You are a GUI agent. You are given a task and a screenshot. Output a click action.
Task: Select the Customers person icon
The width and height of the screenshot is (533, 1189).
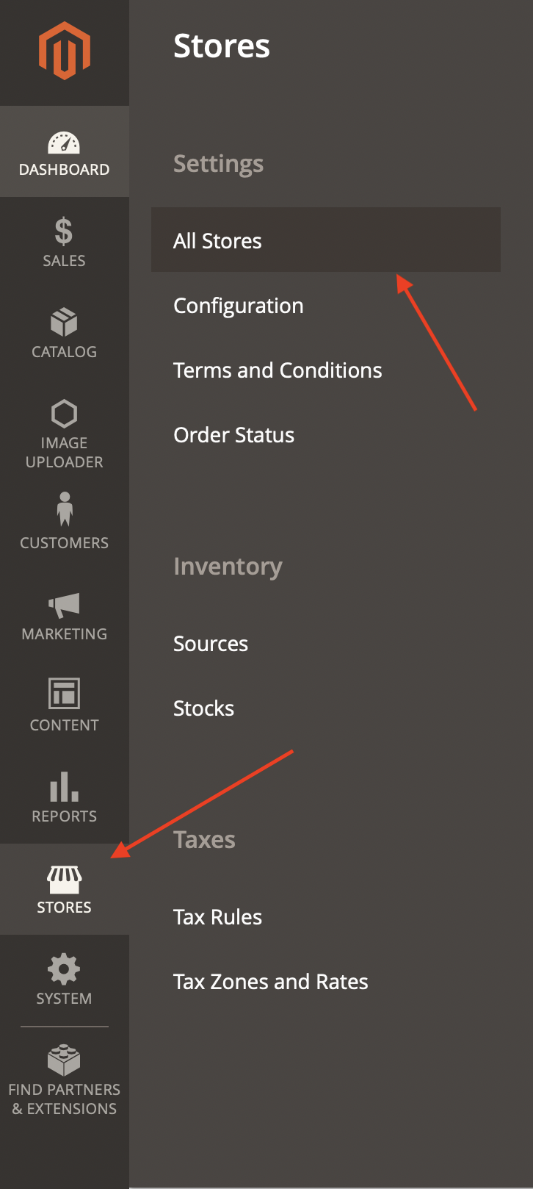(64, 509)
